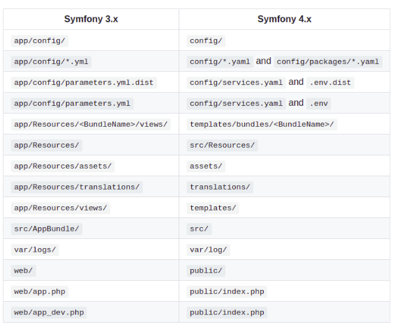Select the 'app/config/parameters.yml' cell text
Image resolution: width=395 pixels, height=331 pixels.
click(73, 103)
